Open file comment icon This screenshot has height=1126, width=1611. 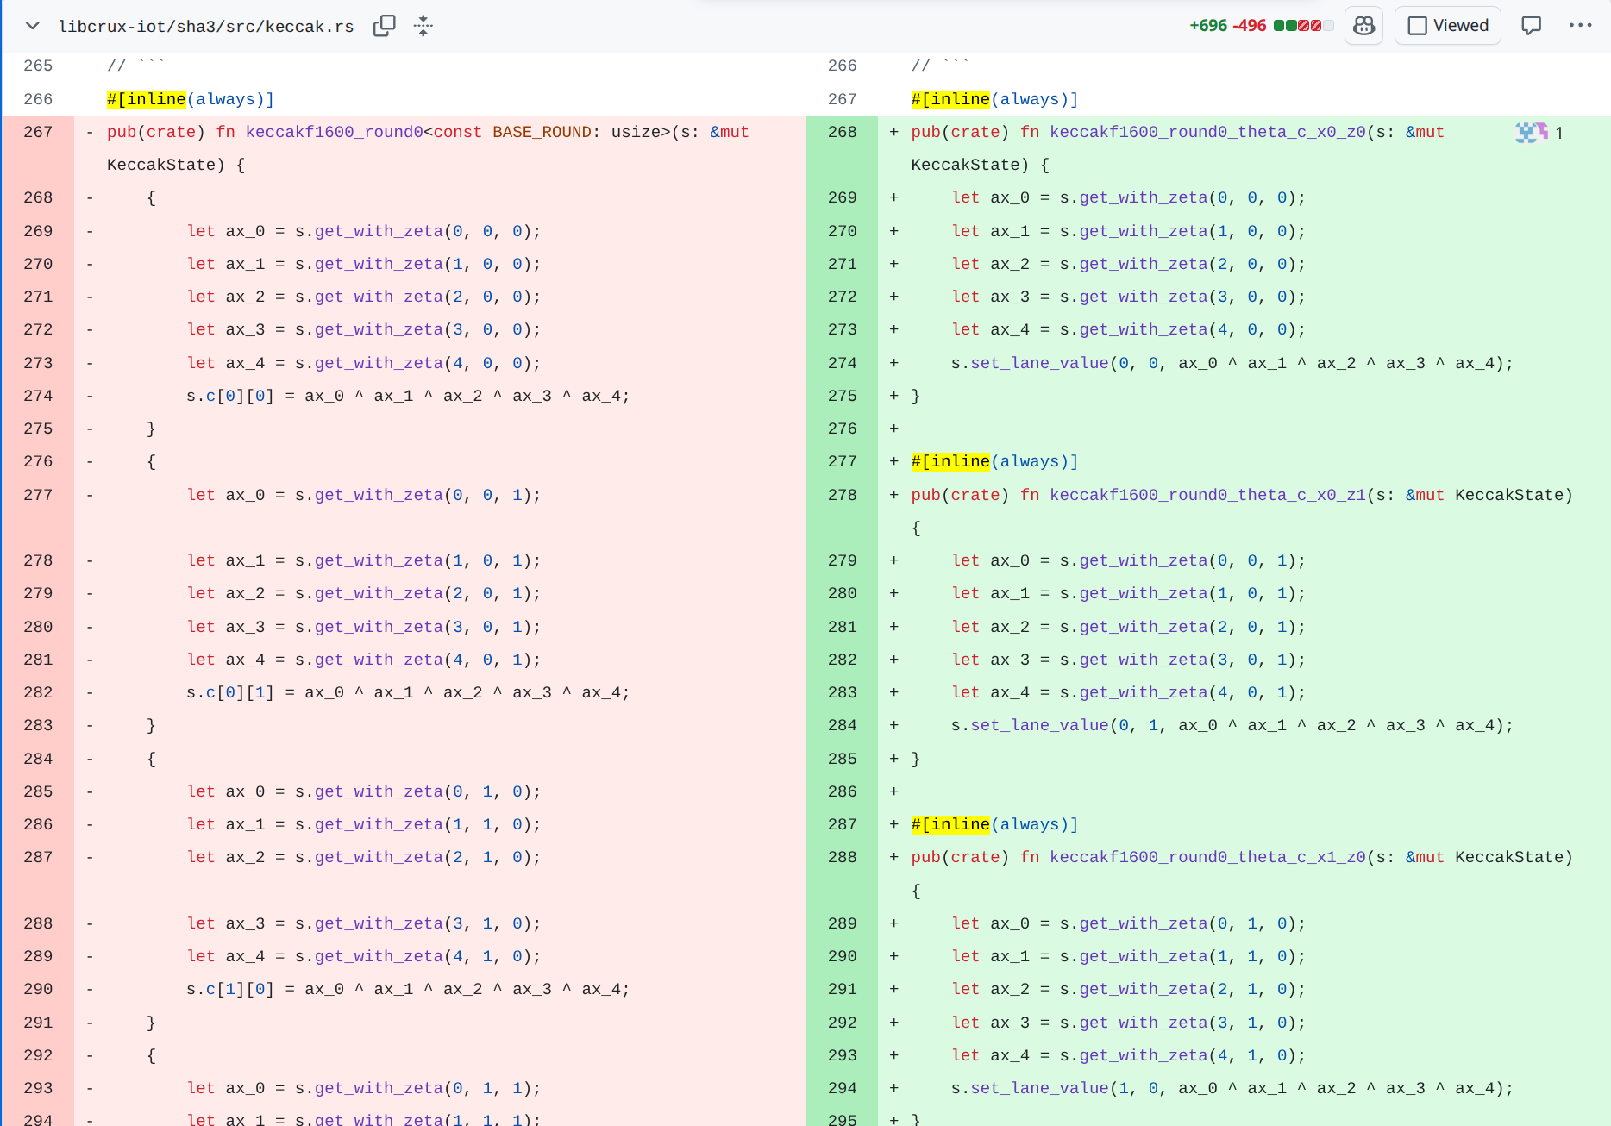[1531, 26]
